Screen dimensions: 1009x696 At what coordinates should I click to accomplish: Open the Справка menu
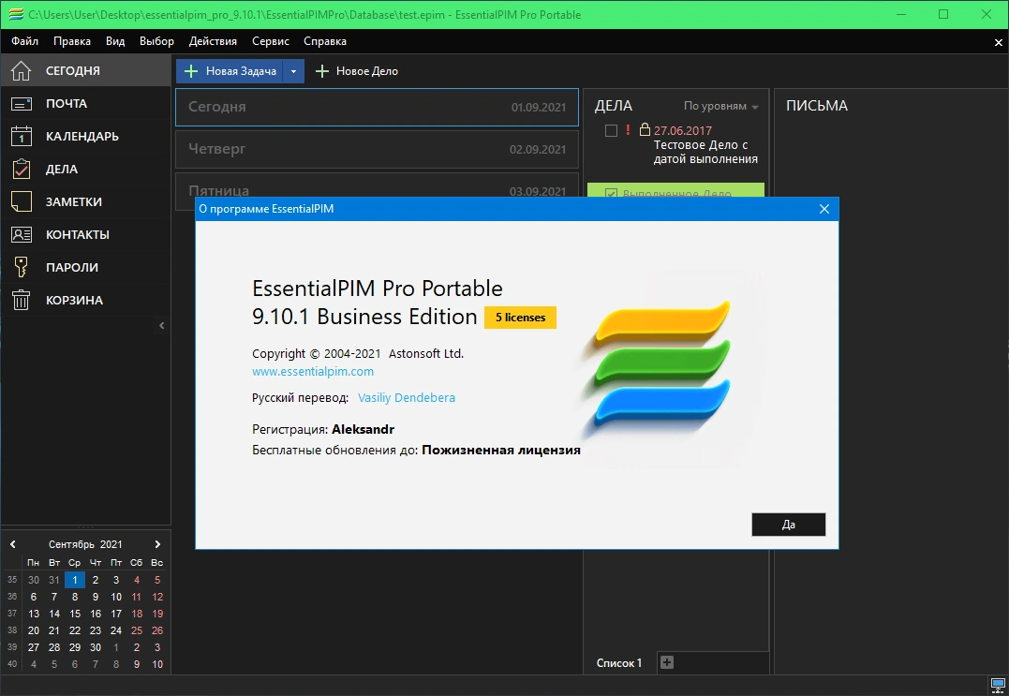pyautogui.click(x=325, y=41)
